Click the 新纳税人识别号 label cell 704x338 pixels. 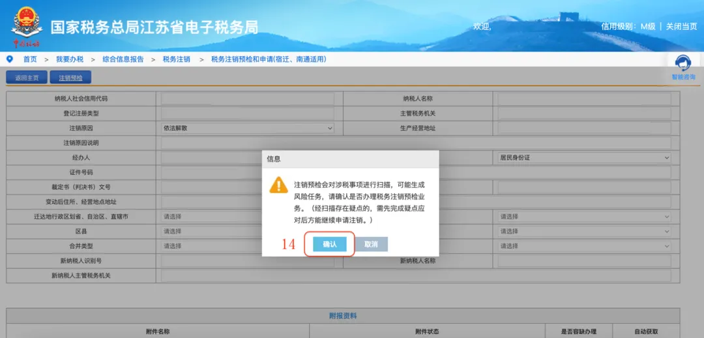(x=81, y=261)
